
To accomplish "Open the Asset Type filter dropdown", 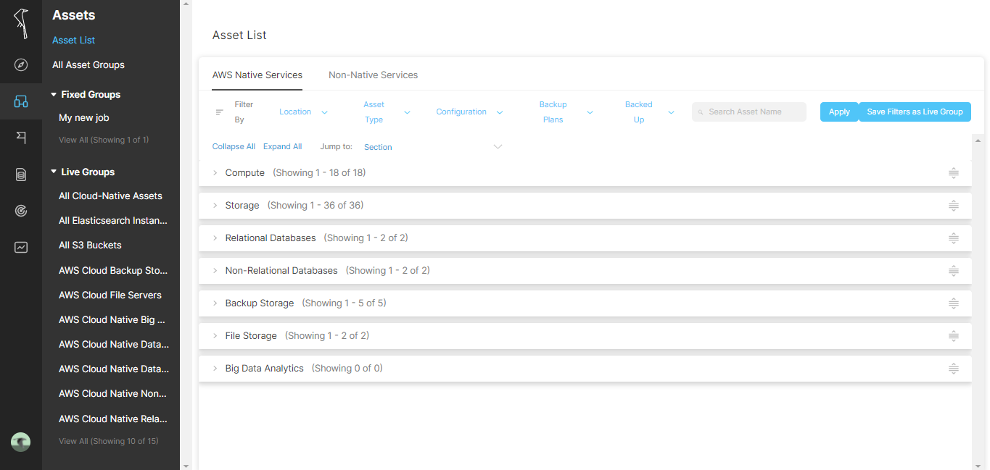I will [x=386, y=112].
